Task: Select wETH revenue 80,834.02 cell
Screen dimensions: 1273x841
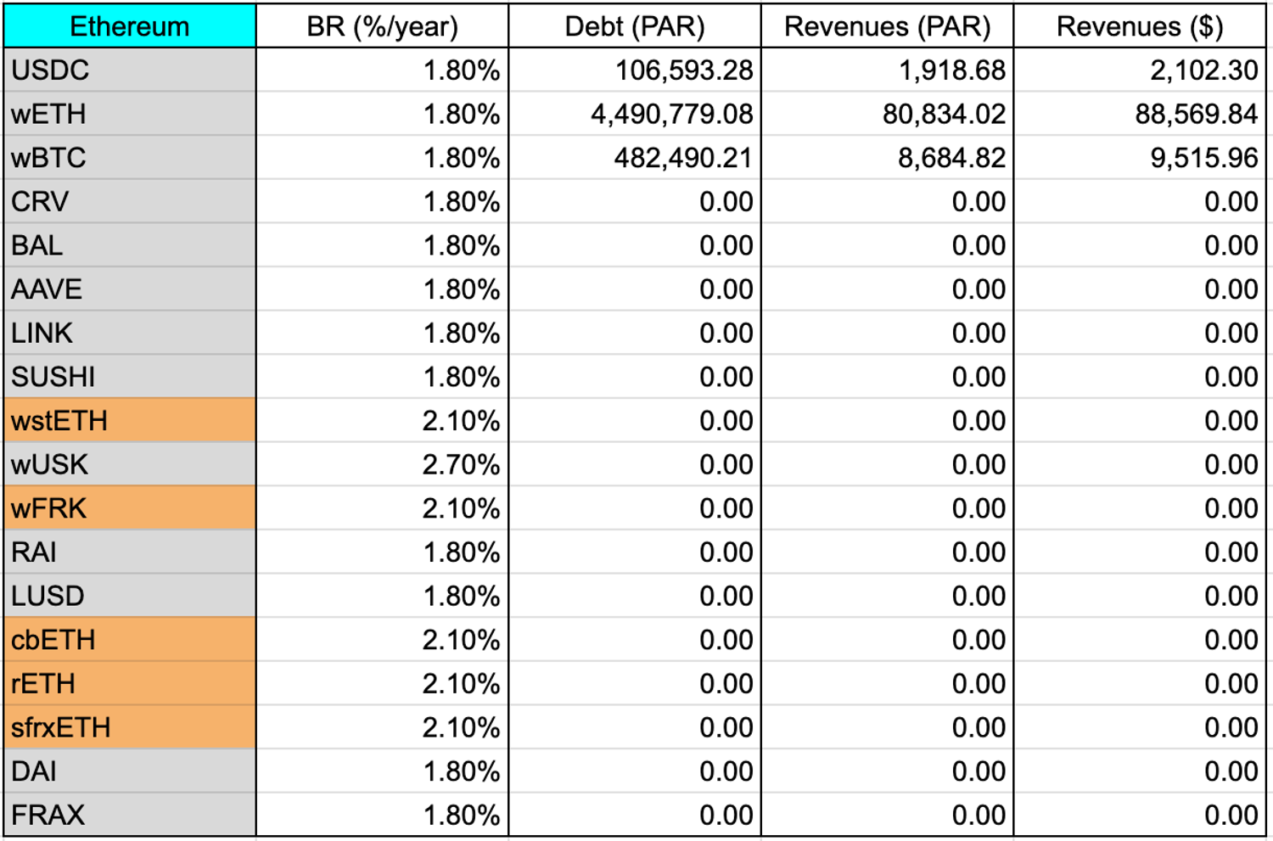Action: [888, 114]
